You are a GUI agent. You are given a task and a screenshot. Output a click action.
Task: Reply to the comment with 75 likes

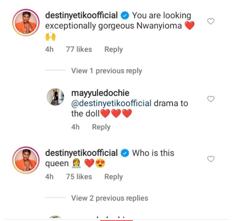(x=113, y=177)
